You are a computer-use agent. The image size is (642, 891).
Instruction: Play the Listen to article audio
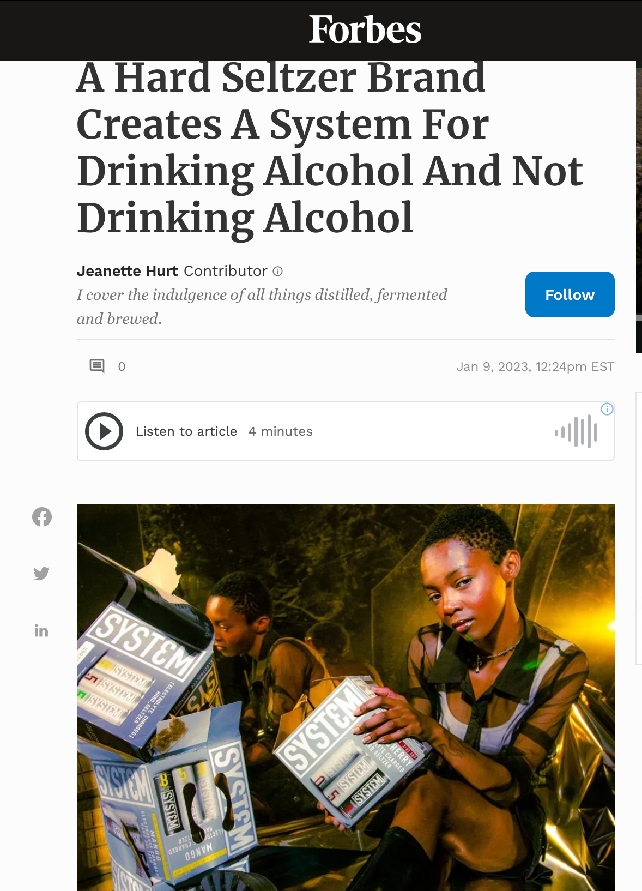(x=104, y=431)
